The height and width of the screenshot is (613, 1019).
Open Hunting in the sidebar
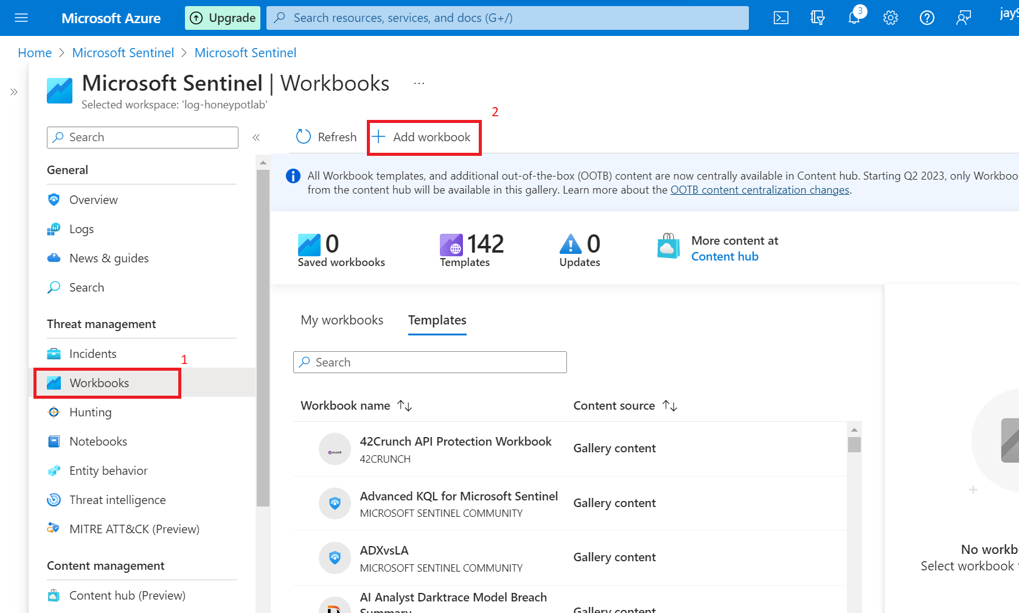pos(90,412)
